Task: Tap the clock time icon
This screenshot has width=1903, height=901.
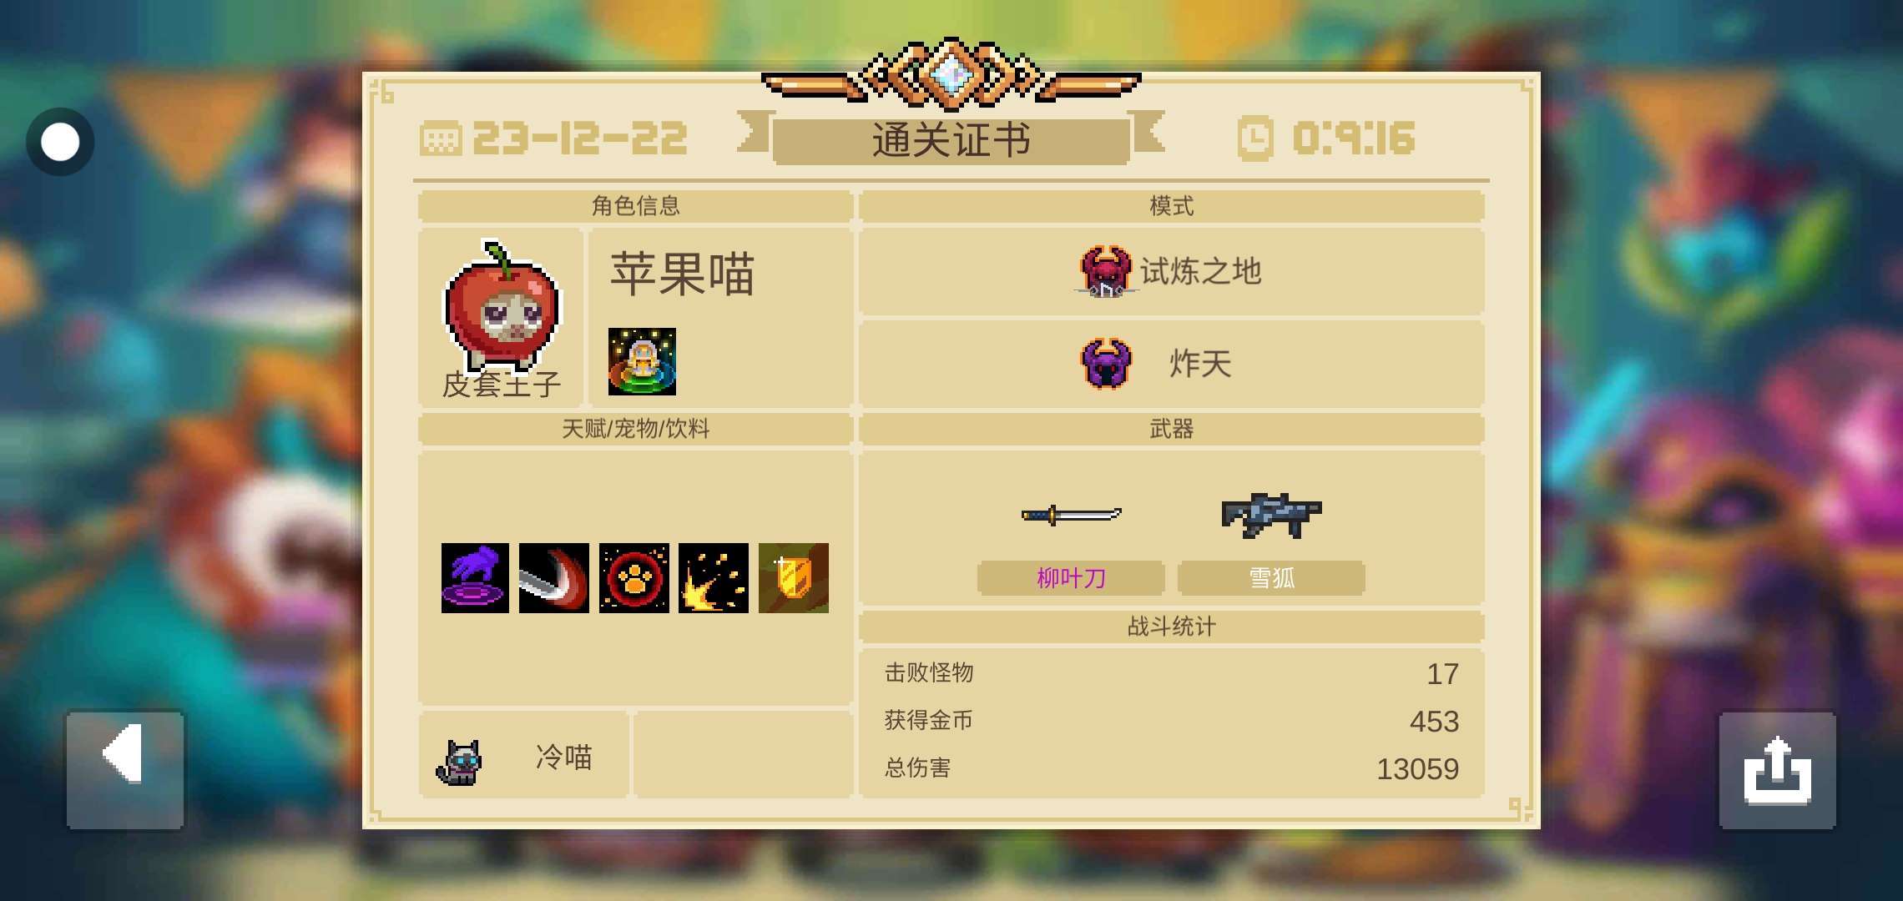Action: [x=1255, y=138]
